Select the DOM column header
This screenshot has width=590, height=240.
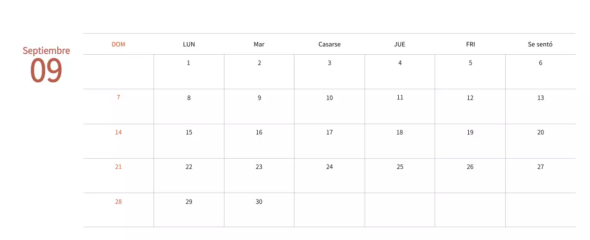118,45
